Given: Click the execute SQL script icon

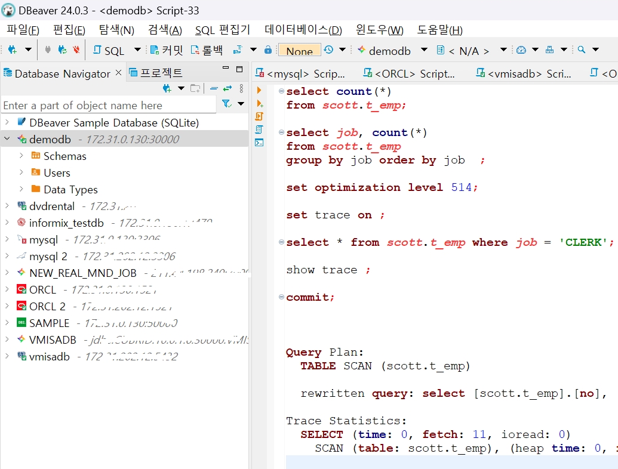Looking at the screenshot, I should 259,116.
